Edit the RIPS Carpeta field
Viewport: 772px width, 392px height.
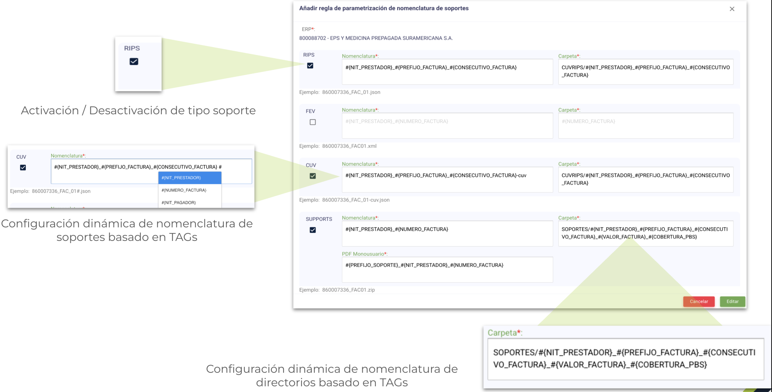point(646,72)
